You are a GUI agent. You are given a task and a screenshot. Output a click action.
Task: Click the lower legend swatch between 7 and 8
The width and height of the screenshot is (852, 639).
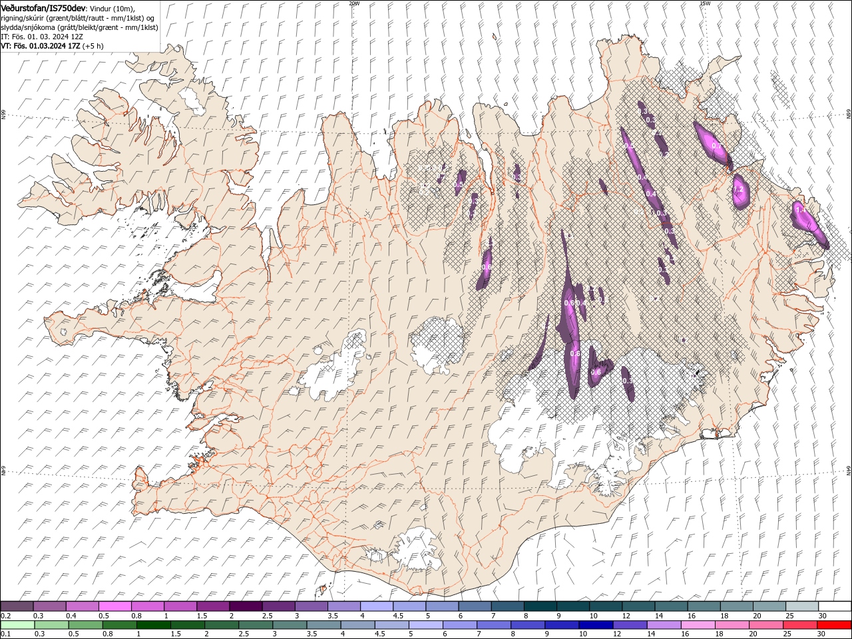(494, 625)
